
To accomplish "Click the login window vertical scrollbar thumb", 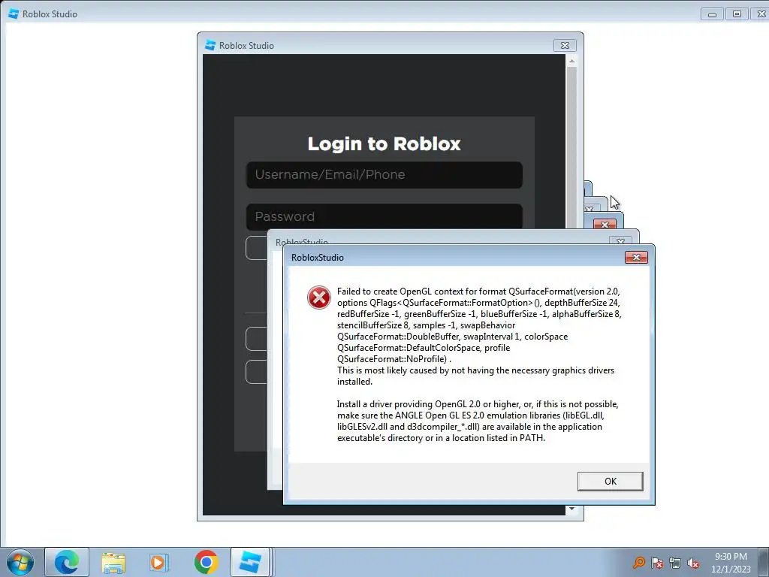I will (571, 147).
